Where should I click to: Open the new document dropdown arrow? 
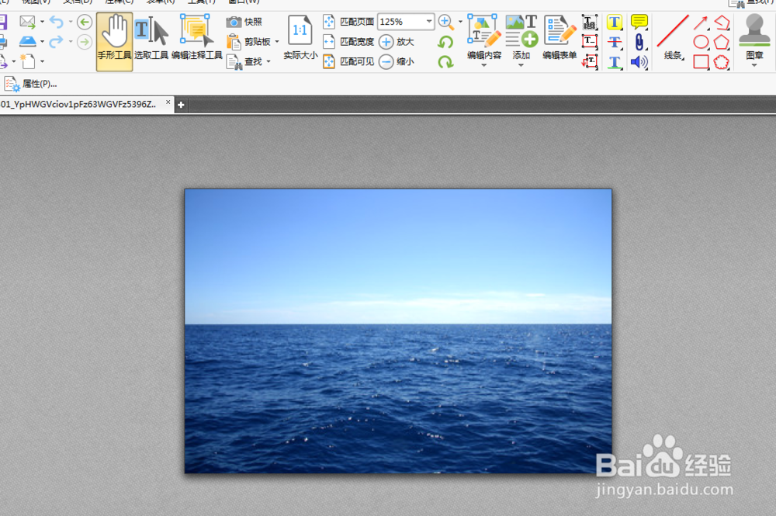coord(42,61)
